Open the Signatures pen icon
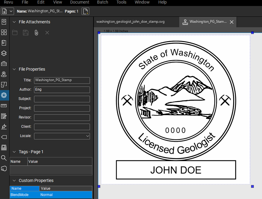The width and height of the screenshot is (262, 199). (4, 127)
